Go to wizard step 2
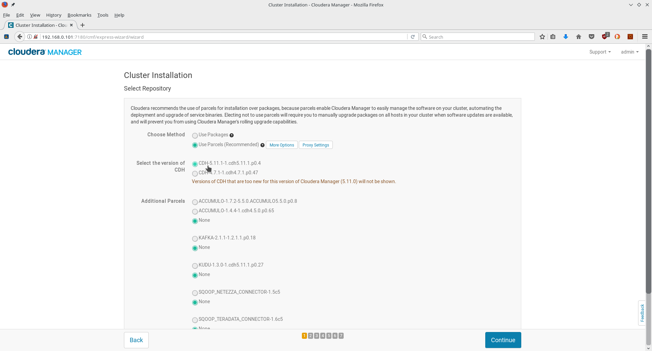 310,336
